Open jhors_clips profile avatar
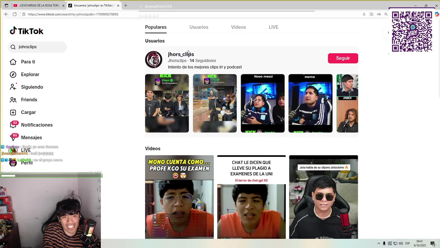The width and height of the screenshot is (440, 248). (x=154, y=60)
